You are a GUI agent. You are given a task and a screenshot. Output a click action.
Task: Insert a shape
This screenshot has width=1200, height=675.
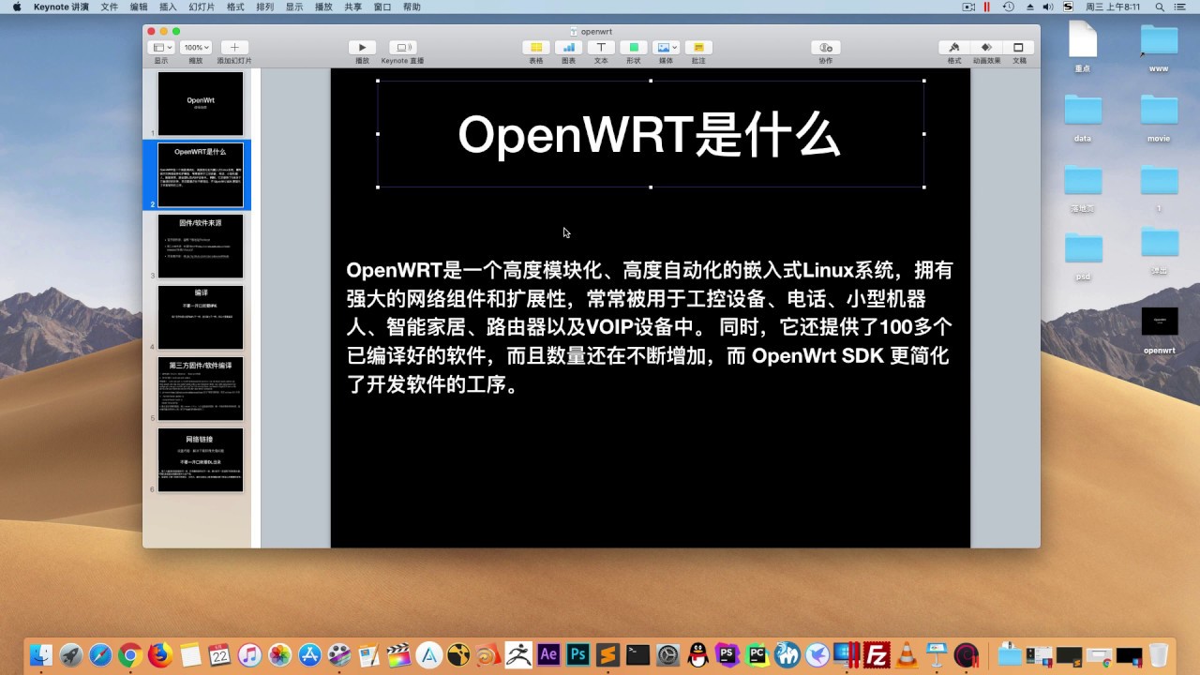click(x=634, y=48)
